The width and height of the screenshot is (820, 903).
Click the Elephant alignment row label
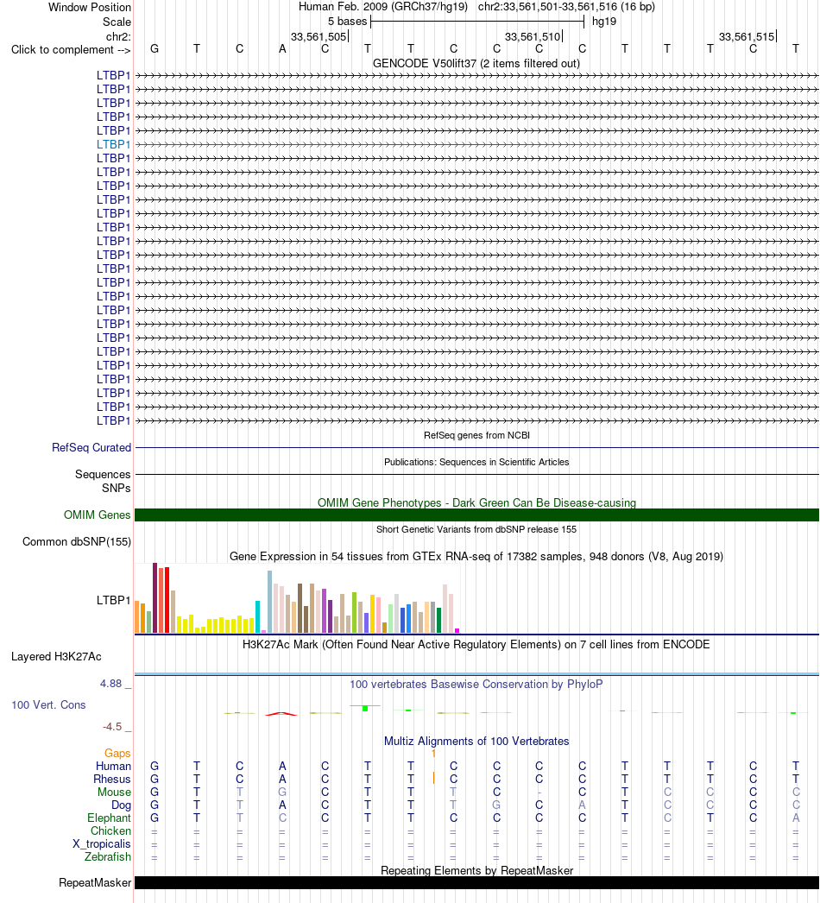click(x=109, y=818)
